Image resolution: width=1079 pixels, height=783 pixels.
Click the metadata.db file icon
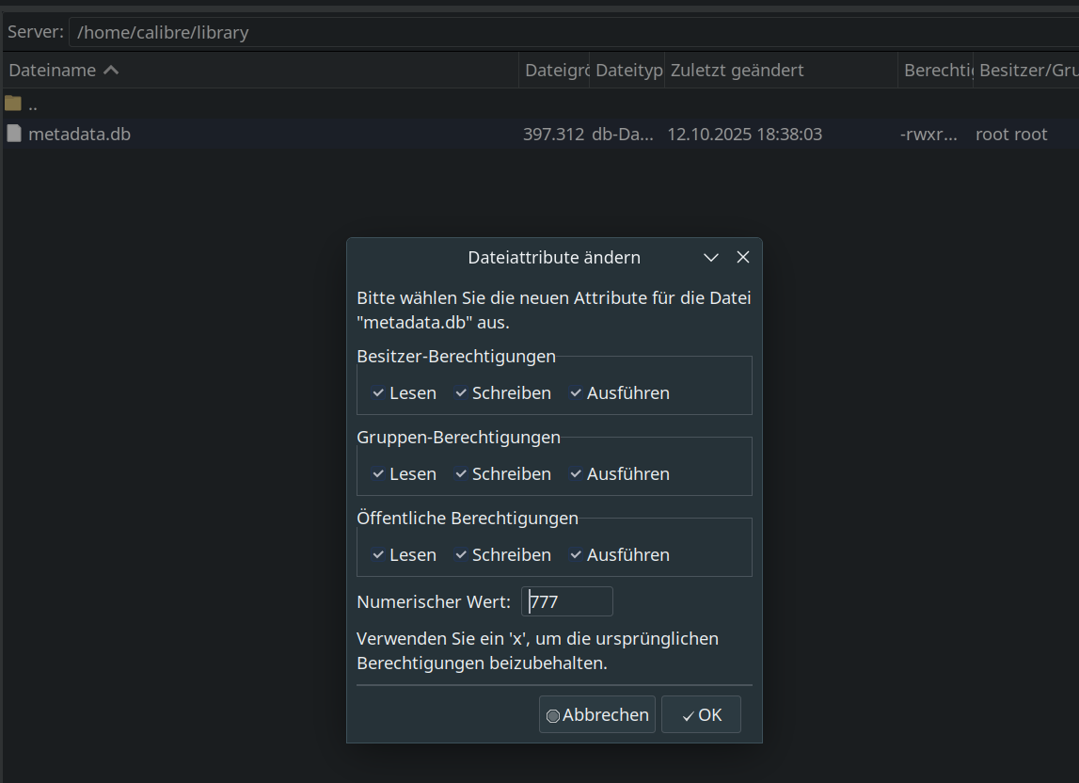[x=13, y=134]
